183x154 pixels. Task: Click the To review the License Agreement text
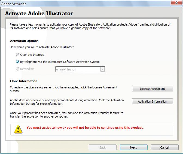click(64, 89)
